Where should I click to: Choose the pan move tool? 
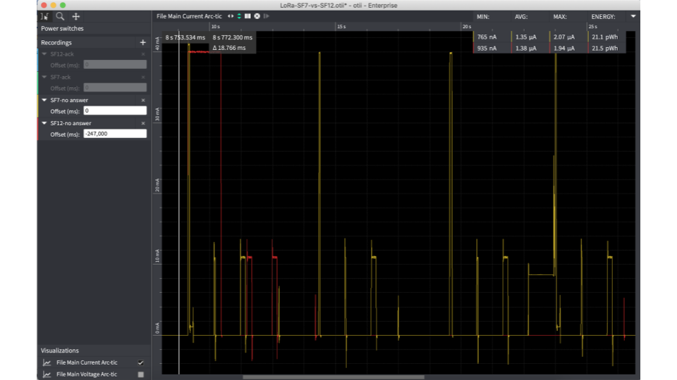76,16
